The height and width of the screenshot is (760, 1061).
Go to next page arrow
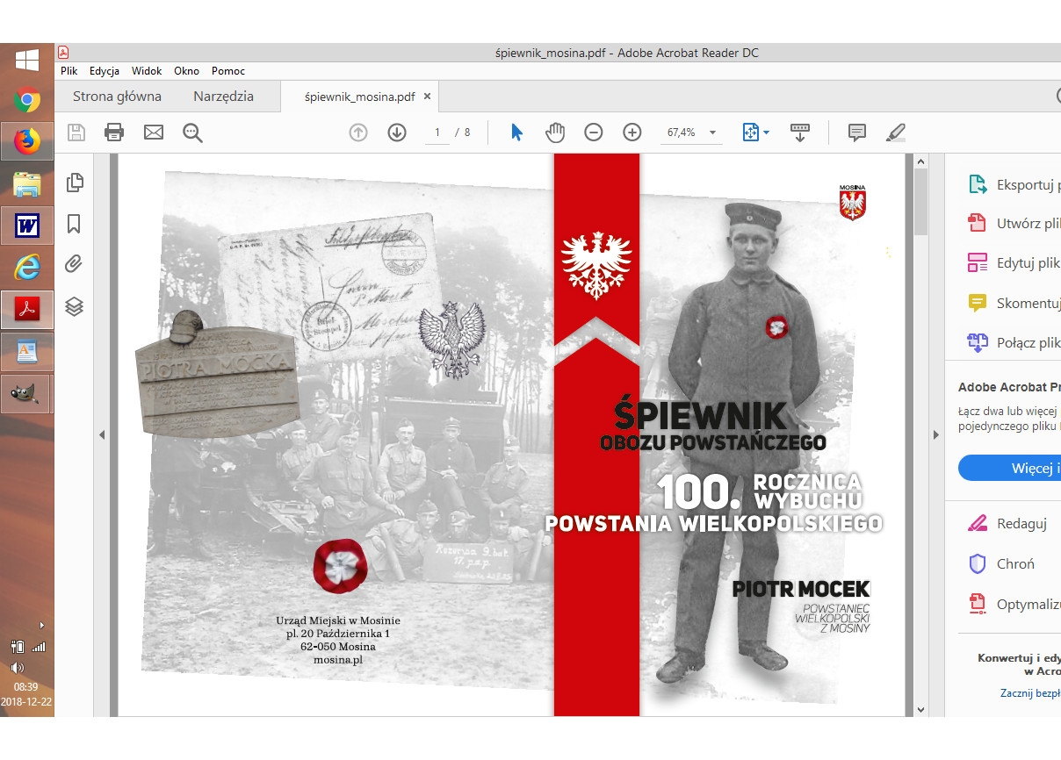[397, 133]
